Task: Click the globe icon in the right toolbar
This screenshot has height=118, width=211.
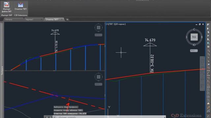Action: pyautogui.click(x=208, y=43)
